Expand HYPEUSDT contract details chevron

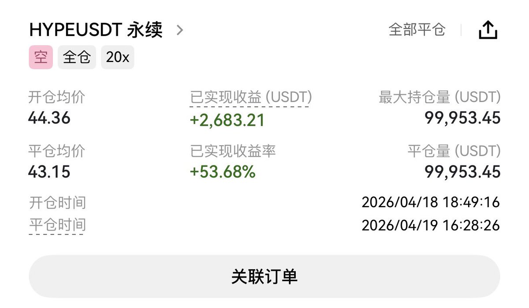pyautogui.click(x=179, y=30)
